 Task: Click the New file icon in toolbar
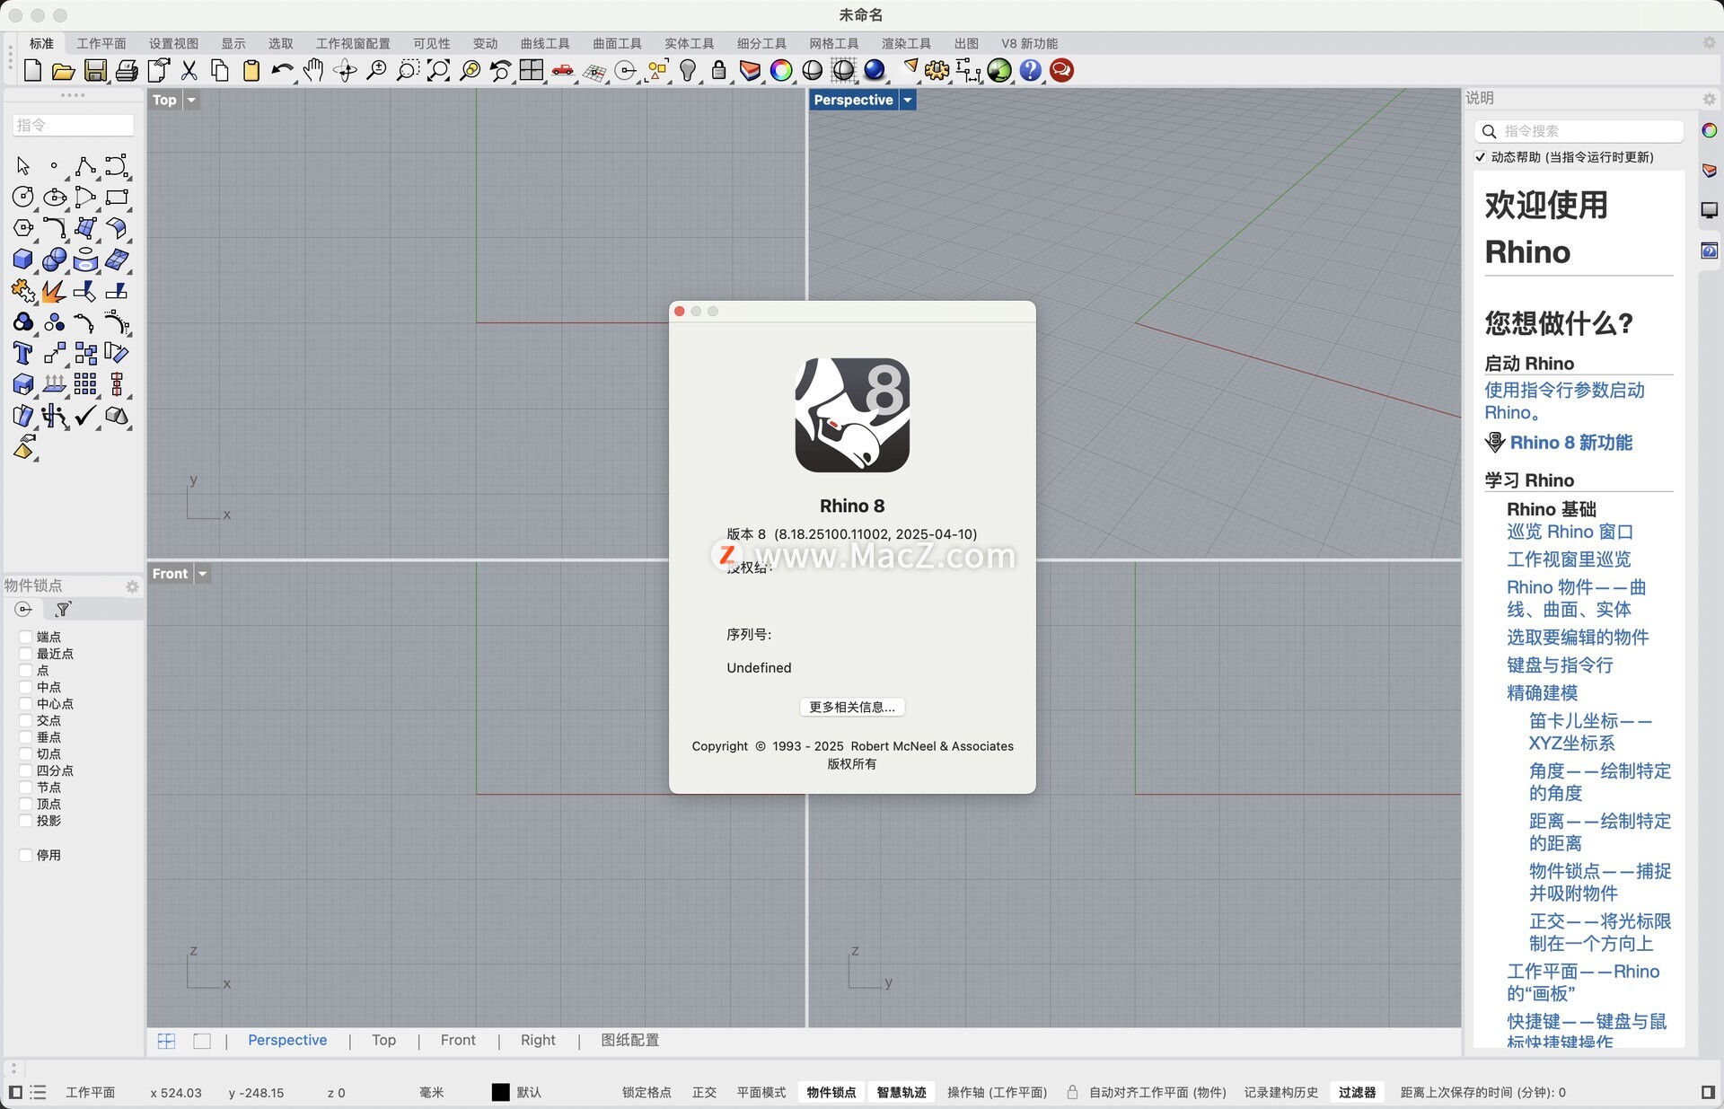point(32,70)
